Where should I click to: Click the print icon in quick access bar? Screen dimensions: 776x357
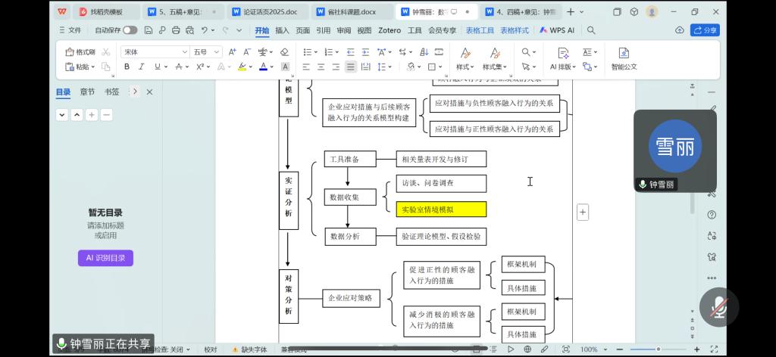(176, 30)
